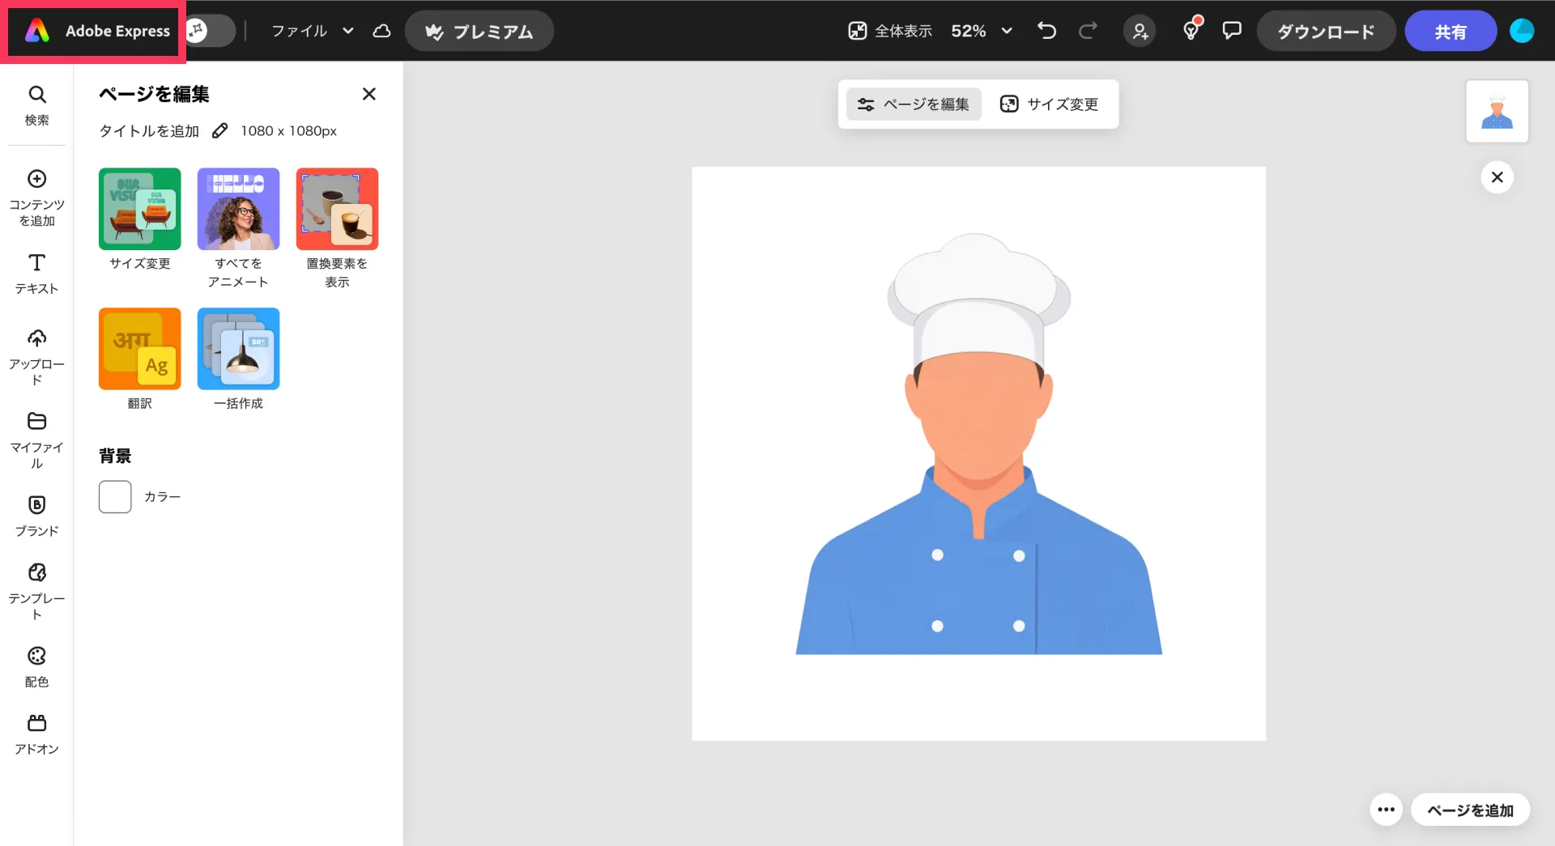Click the undo arrow icon
The width and height of the screenshot is (1555, 846).
coord(1046,31)
